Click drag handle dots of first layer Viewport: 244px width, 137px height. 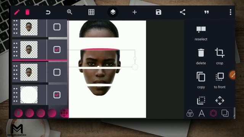pos(15,27)
